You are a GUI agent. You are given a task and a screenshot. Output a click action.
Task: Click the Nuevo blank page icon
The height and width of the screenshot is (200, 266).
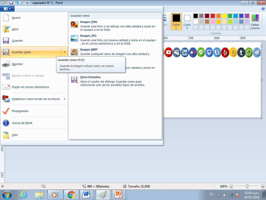pyautogui.click(x=6, y=18)
